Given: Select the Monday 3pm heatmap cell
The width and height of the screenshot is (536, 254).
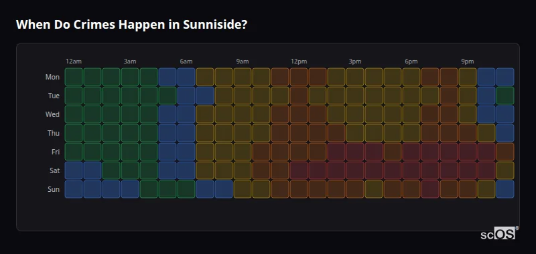Looking at the screenshot, I should (x=355, y=77).
